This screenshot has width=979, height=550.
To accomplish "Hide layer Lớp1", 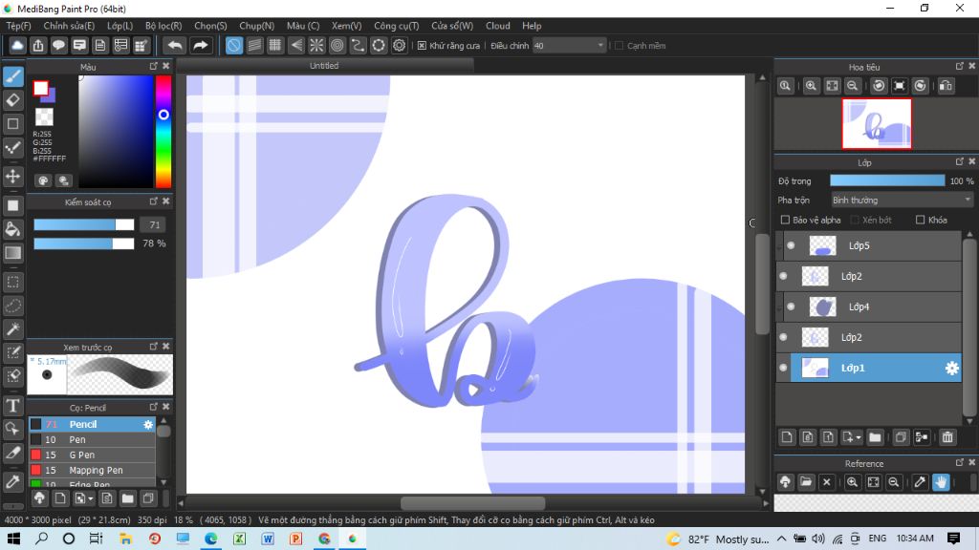I will pos(783,368).
